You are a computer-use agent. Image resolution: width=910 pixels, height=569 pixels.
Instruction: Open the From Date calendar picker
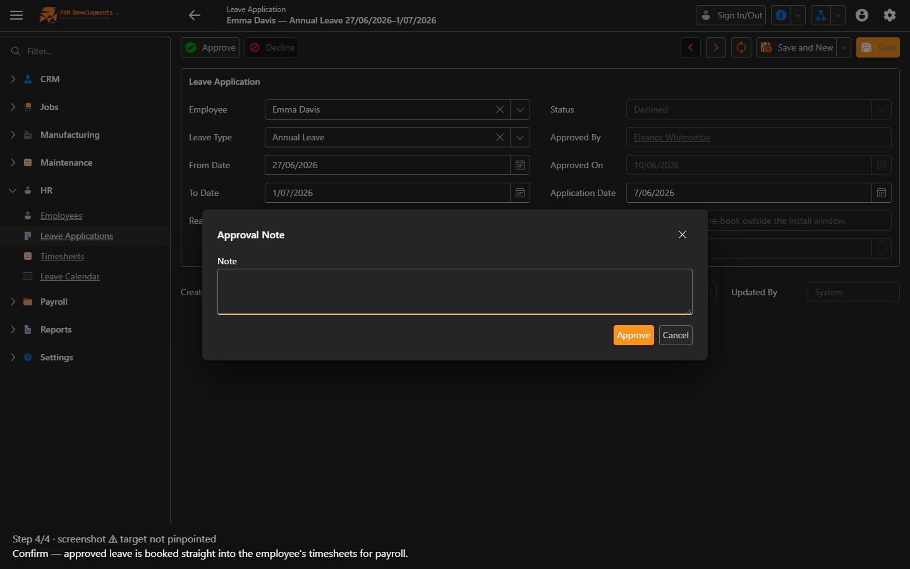click(520, 165)
